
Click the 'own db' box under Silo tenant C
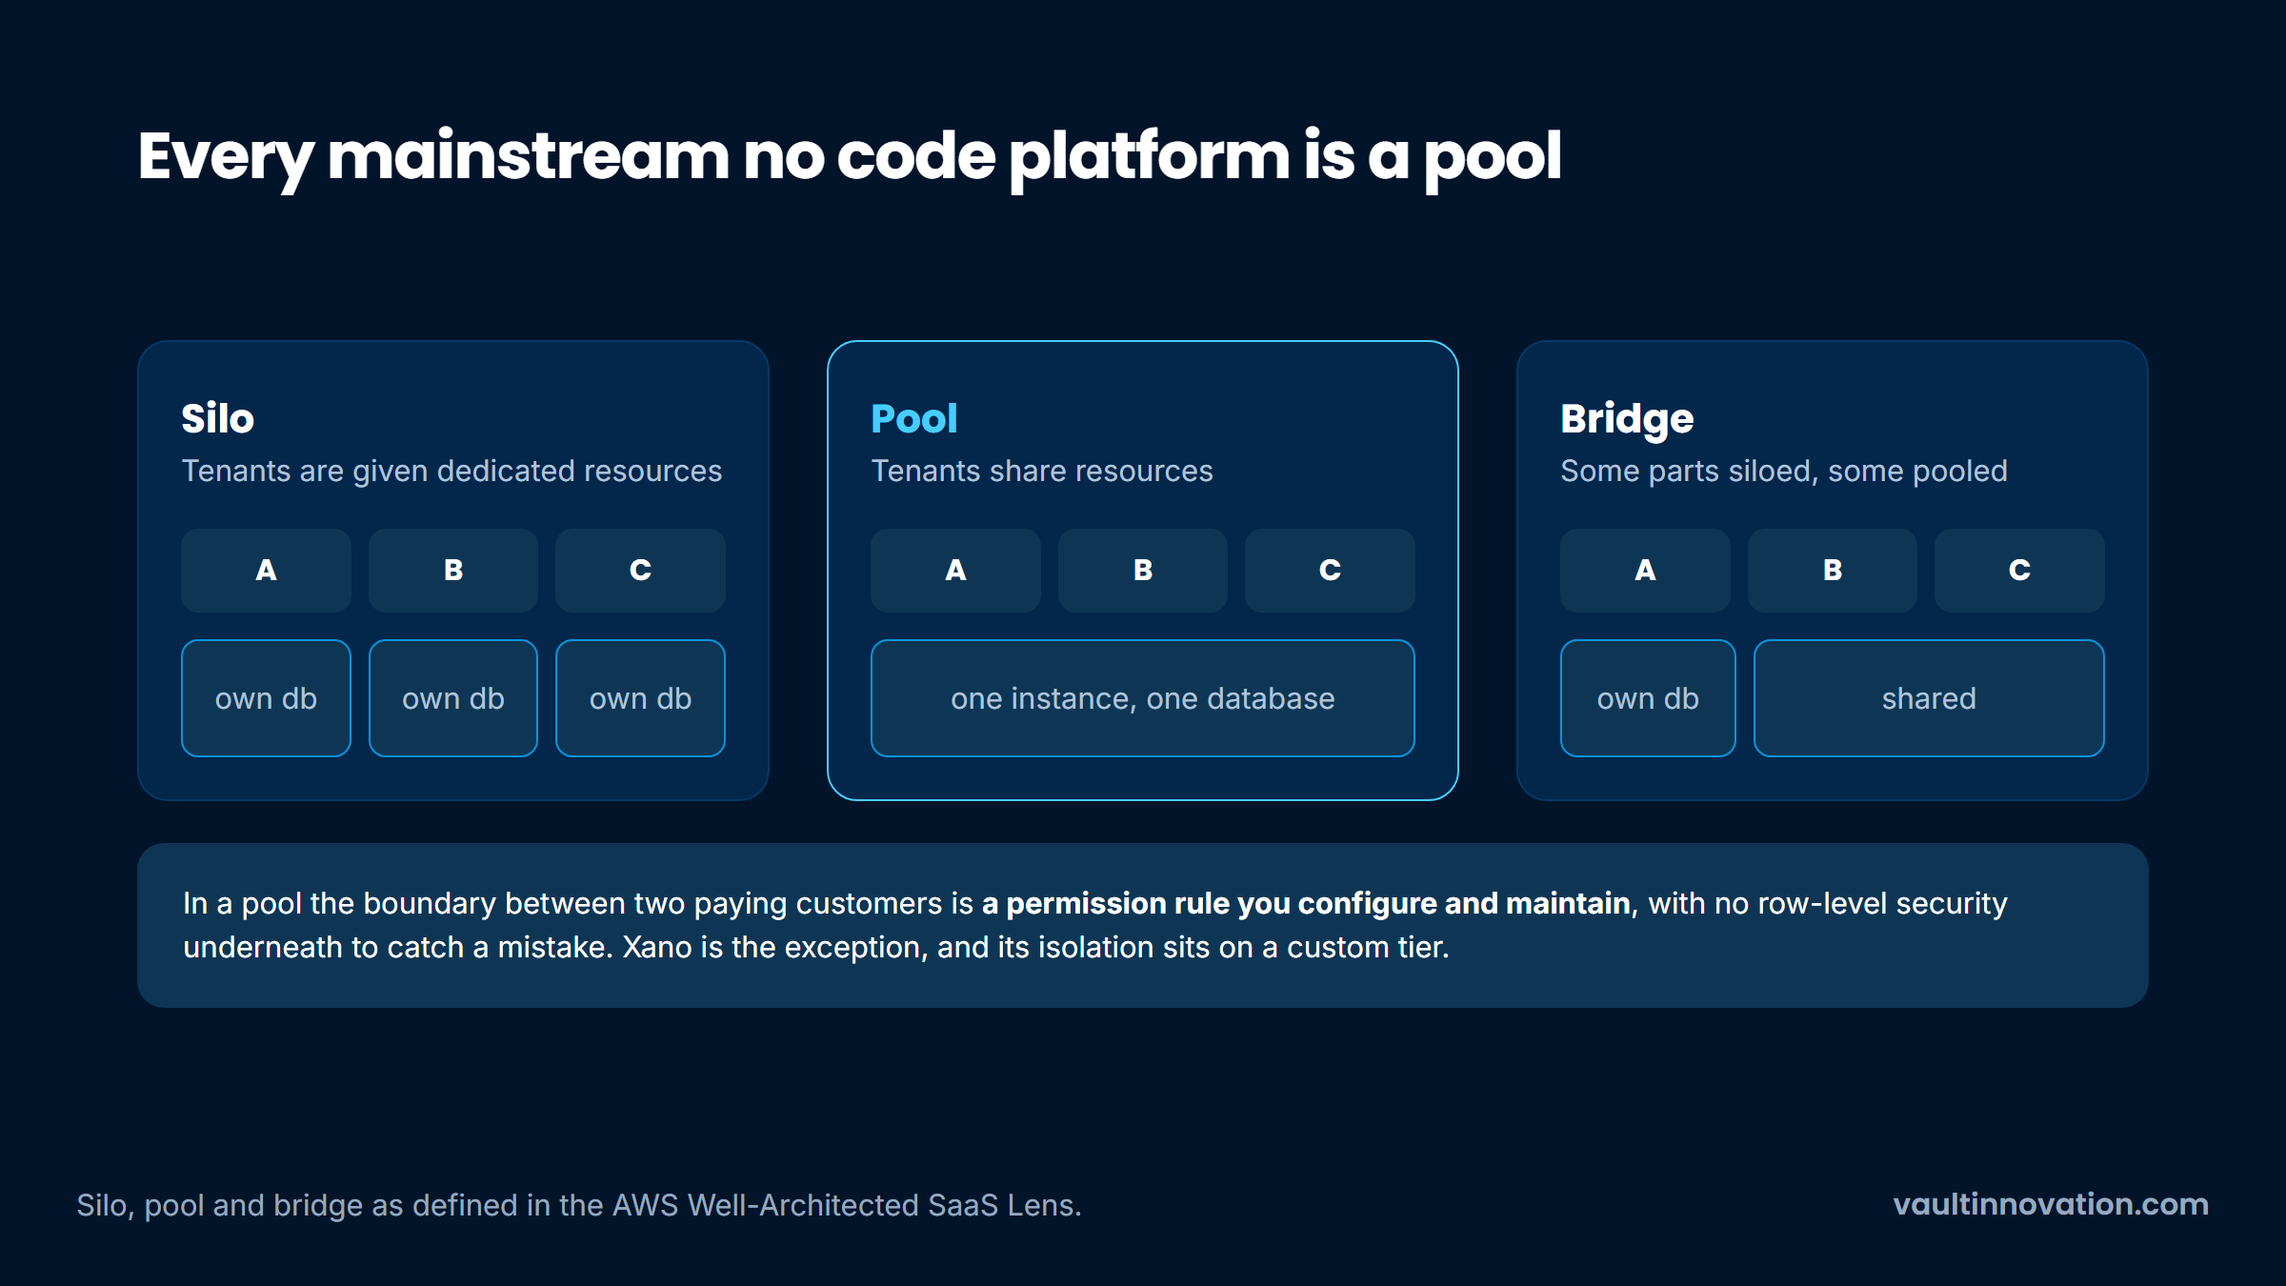(640, 698)
